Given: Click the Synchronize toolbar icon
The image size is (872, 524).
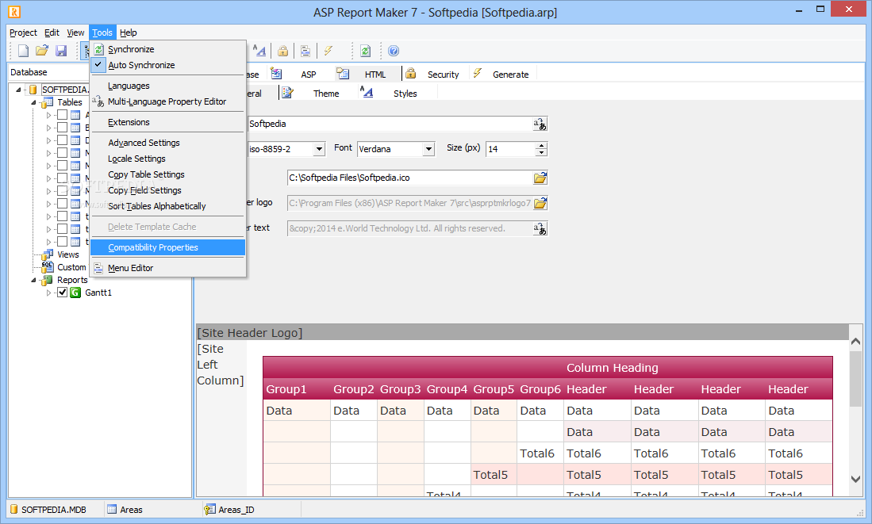Looking at the screenshot, I should [365, 51].
